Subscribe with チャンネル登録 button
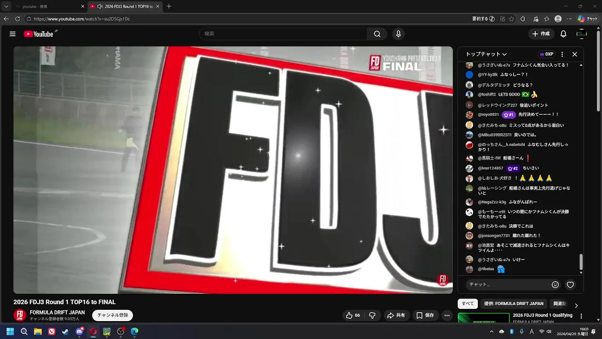This screenshot has width=602, height=339. [x=112, y=315]
